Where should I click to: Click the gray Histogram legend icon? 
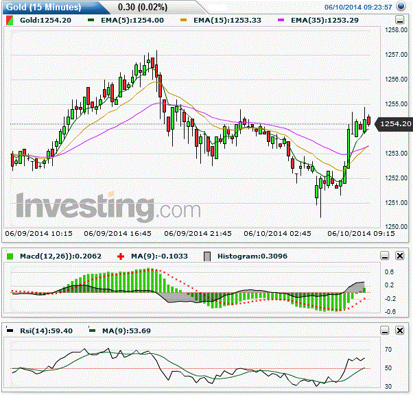point(207,256)
